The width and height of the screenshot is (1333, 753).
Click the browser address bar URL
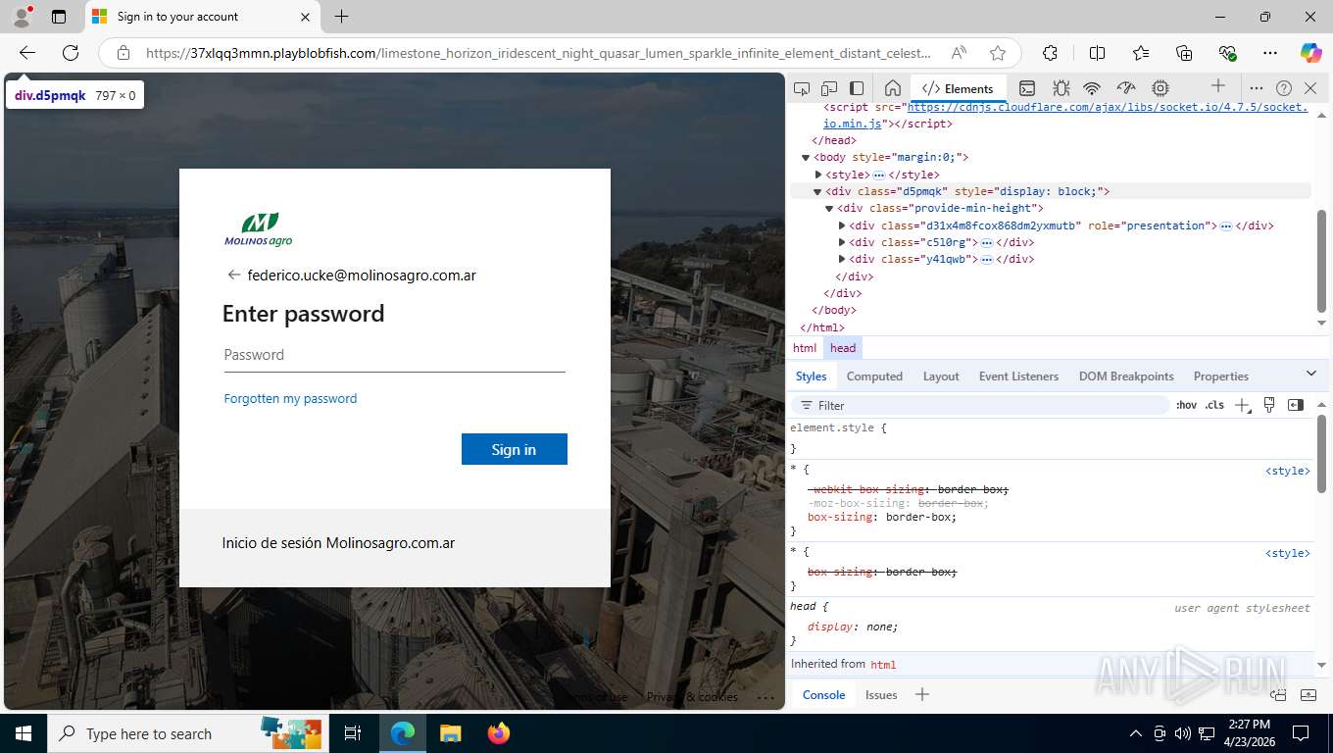(538, 53)
